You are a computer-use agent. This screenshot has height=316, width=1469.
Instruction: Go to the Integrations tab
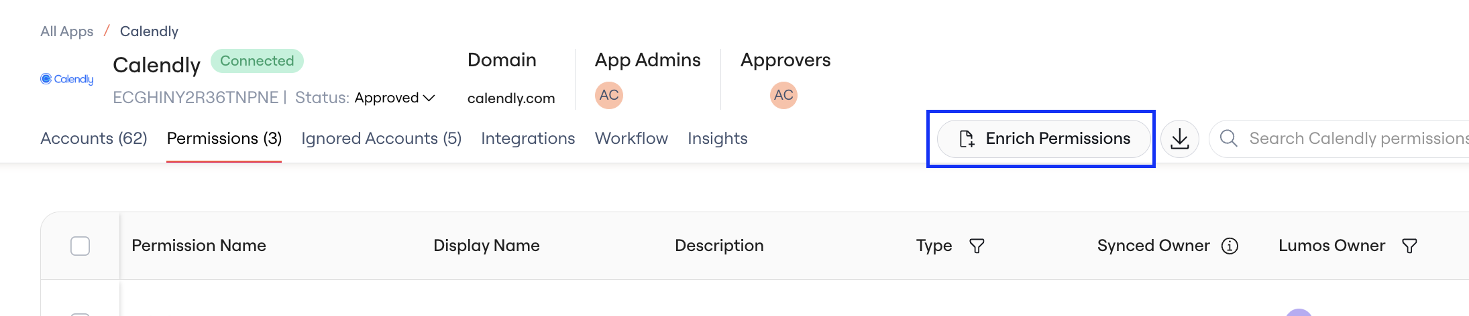point(528,139)
